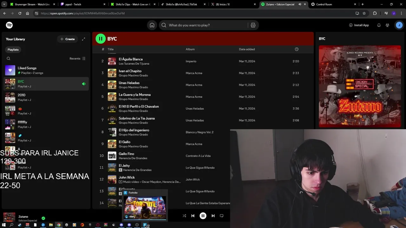
Task: Open the Browse icon in search bar
Action: click(253, 25)
